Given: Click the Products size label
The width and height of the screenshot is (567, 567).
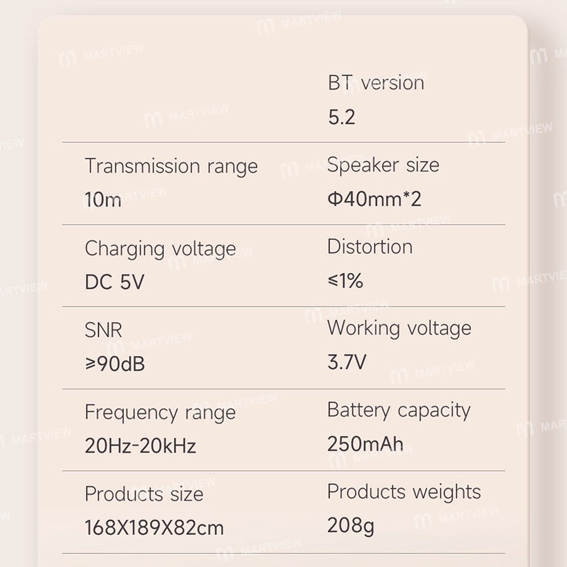Looking at the screenshot, I should coord(144,494).
